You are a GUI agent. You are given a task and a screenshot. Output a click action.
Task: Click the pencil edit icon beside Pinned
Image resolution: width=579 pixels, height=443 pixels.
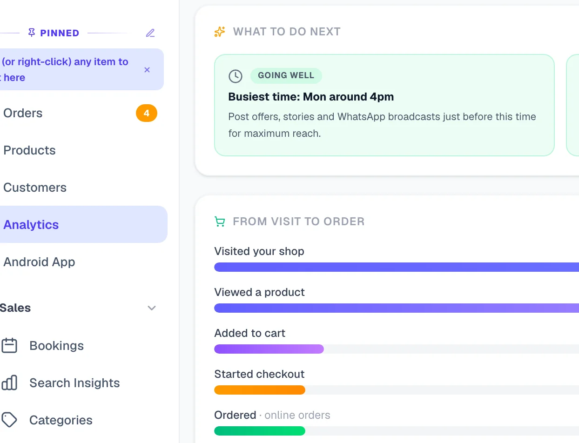coord(150,33)
